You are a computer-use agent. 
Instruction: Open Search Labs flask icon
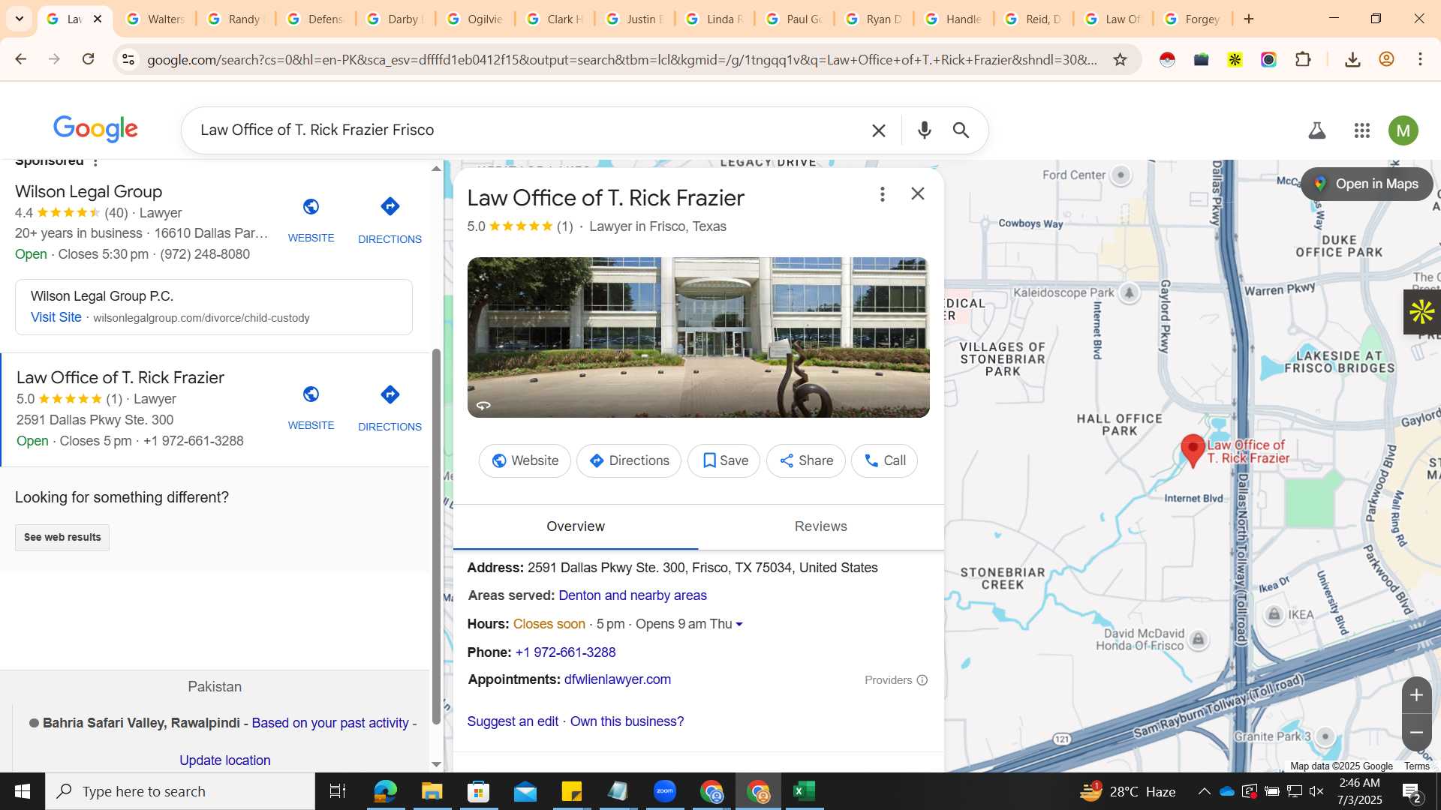pyautogui.click(x=1316, y=130)
